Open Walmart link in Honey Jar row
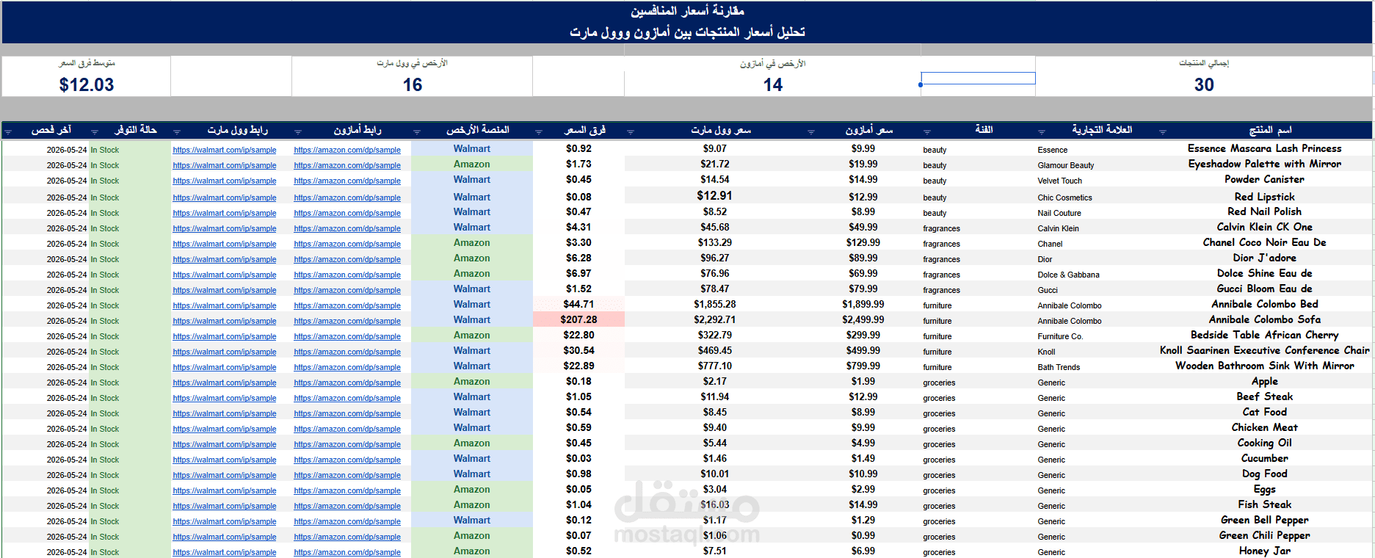 coord(225,552)
